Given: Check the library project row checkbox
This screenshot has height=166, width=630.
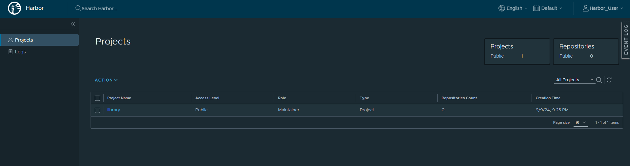Looking at the screenshot, I should click(x=97, y=110).
